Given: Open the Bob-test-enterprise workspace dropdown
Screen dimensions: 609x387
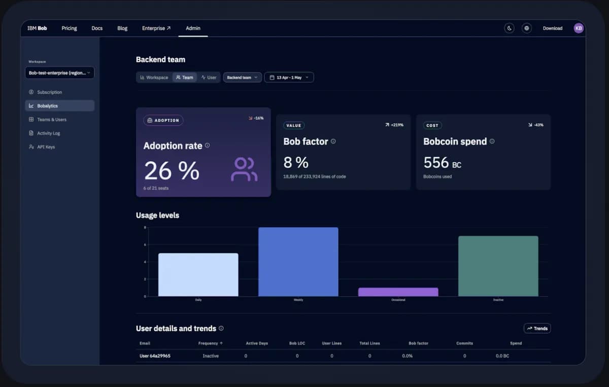Looking at the screenshot, I should click(59, 73).
